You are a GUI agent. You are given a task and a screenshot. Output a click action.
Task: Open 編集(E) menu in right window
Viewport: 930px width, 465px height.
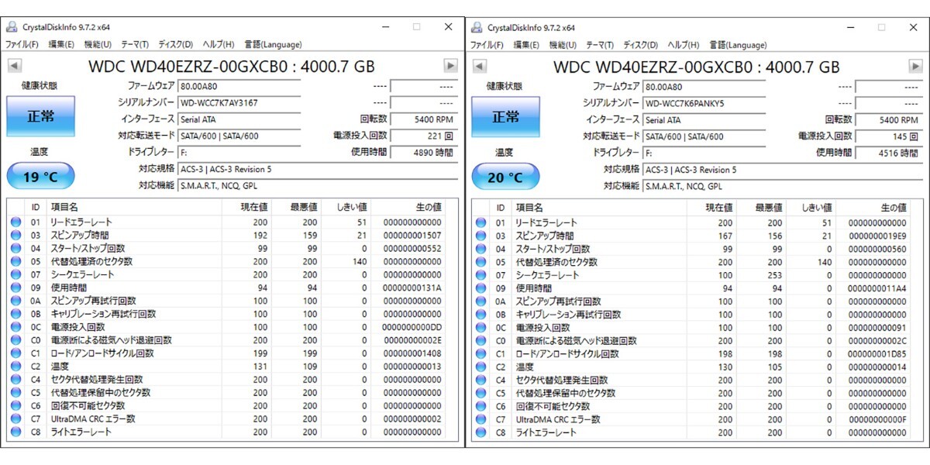click(526, 45)
